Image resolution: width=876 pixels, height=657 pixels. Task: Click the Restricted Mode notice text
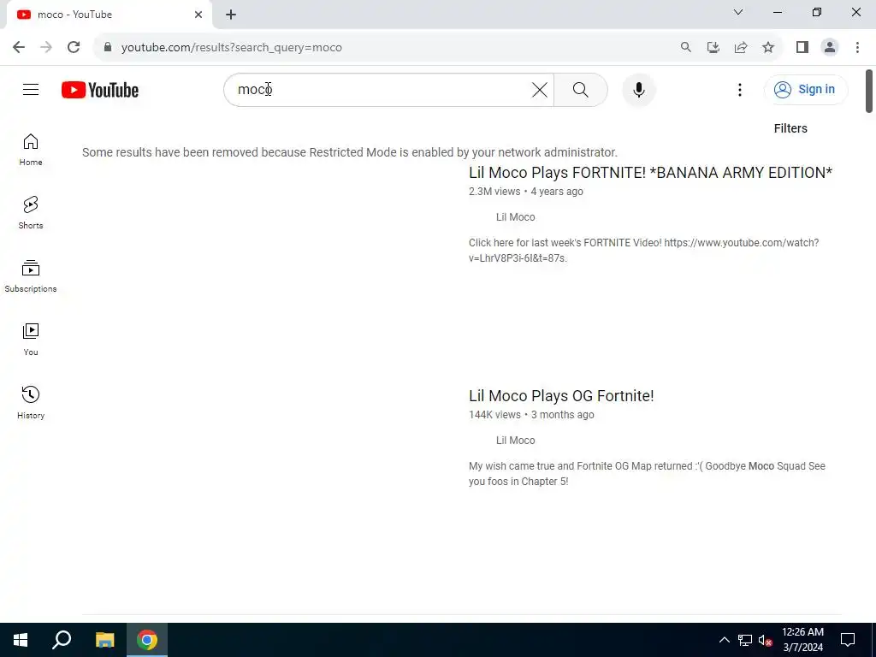(x=350, y=152)
